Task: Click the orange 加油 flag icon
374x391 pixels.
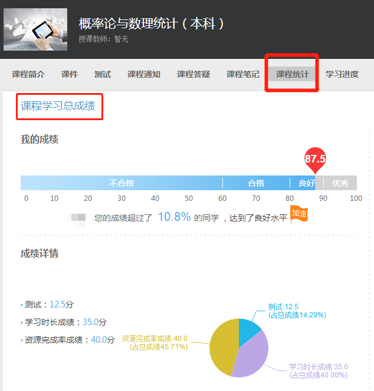Action: click(x=299, y=214)
